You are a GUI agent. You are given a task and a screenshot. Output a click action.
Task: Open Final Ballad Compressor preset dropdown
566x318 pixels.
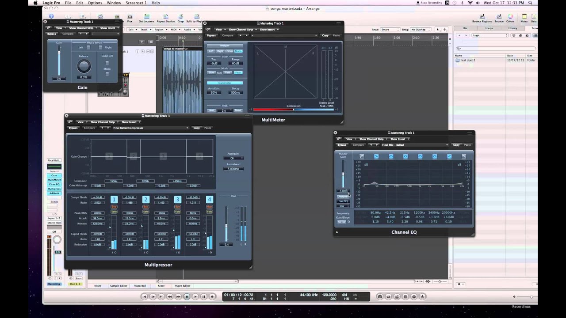pyautogui.click(x=151, y=128)
